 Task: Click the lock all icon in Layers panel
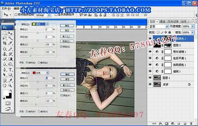pos(170,32)
